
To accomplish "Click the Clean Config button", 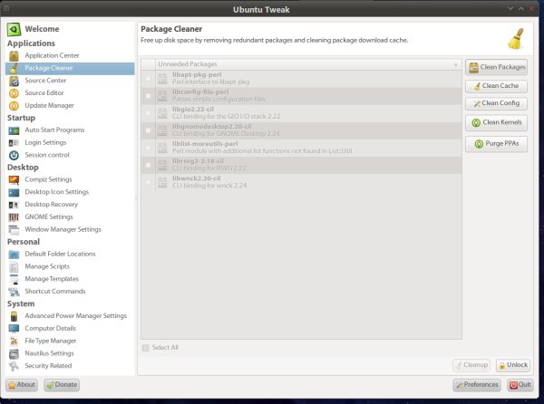I will click(497, 103).
